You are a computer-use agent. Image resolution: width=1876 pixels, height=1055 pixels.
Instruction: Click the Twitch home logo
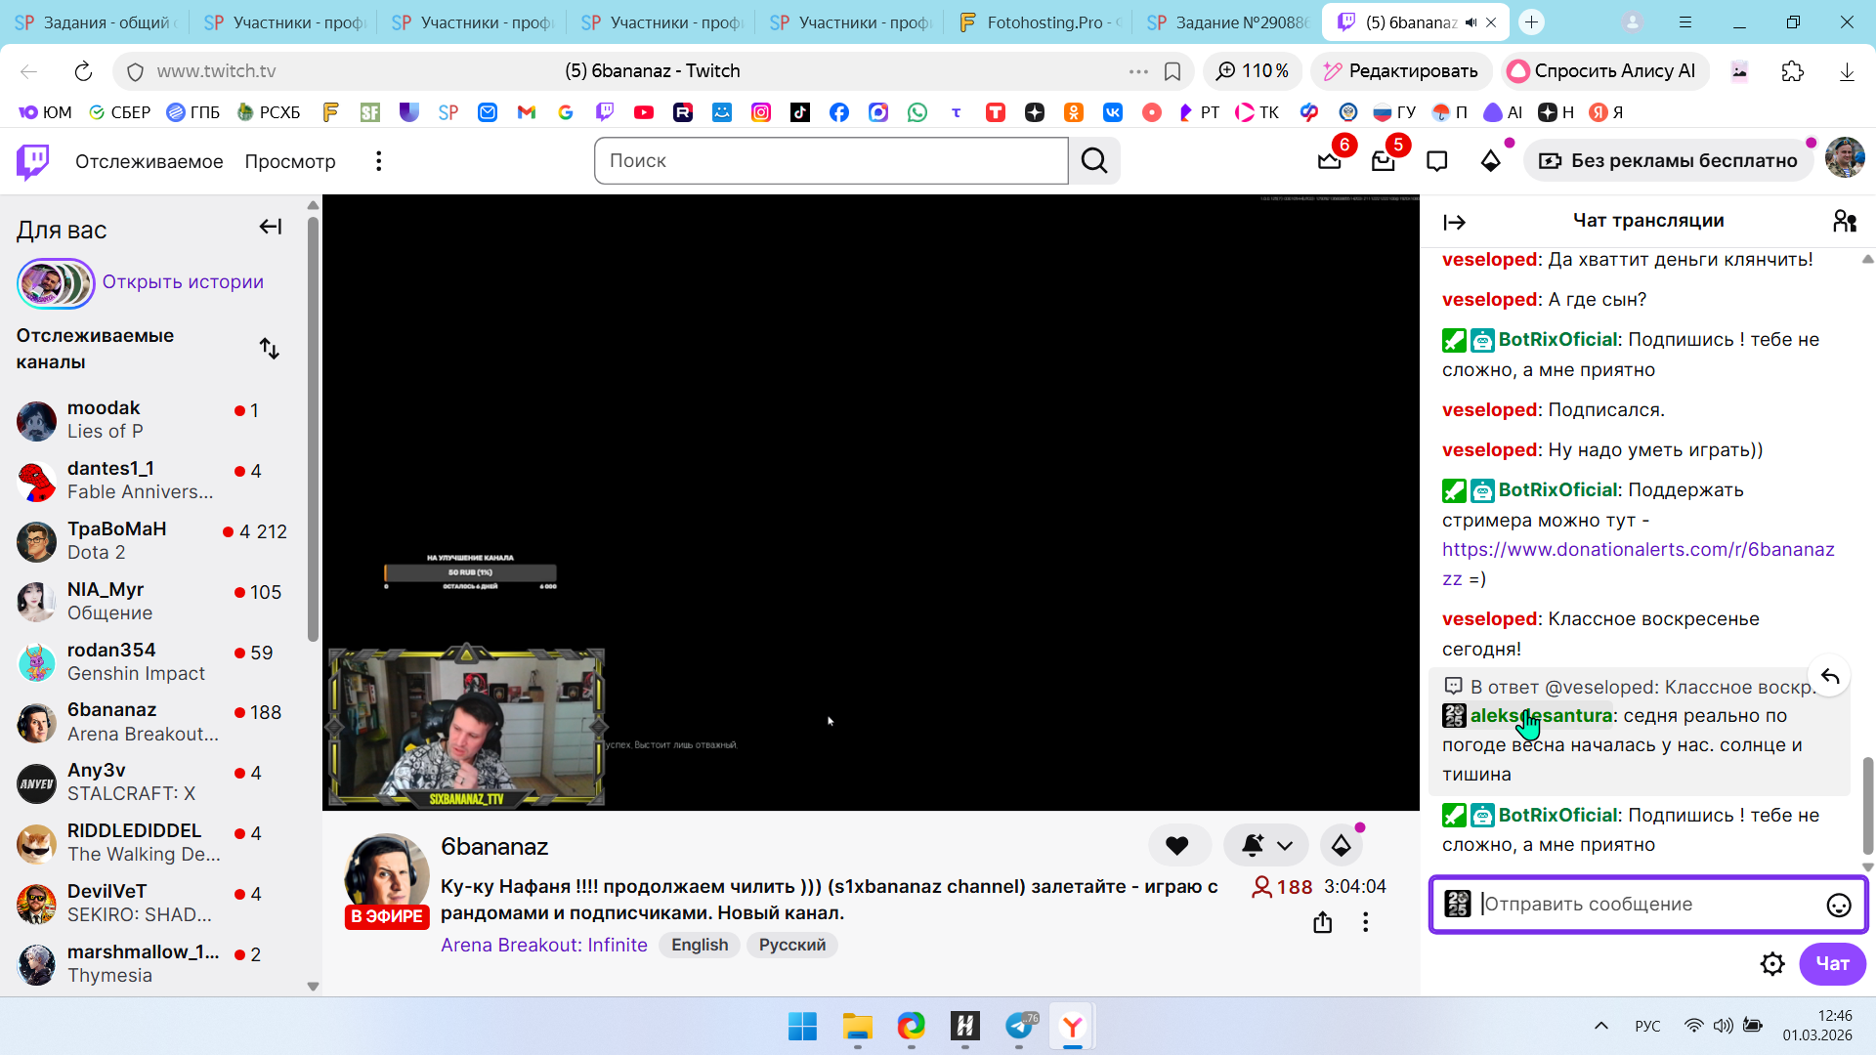pos(33,161)
